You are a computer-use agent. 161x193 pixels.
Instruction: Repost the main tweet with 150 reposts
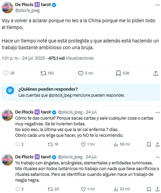(43, 73)
